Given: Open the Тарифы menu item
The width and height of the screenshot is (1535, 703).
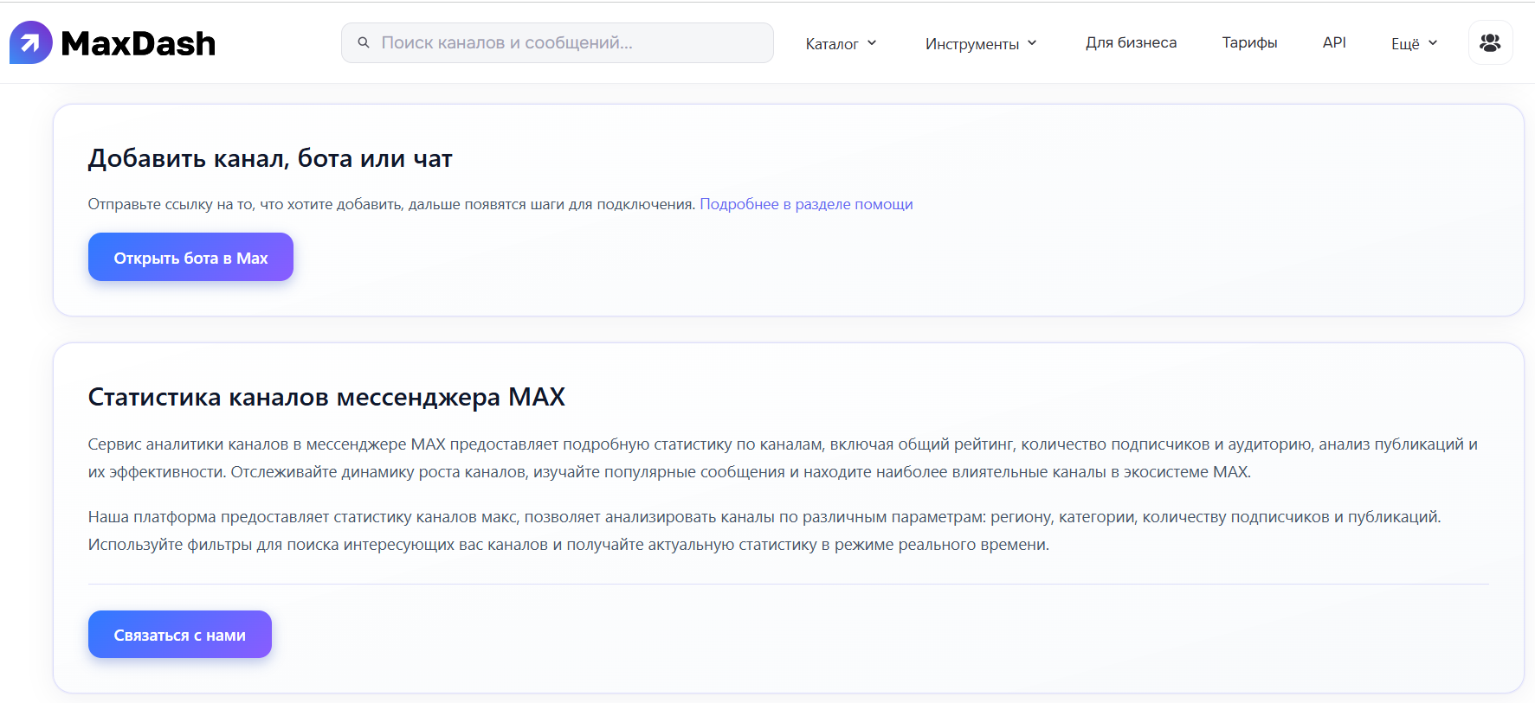Looking at the screenshot, I should tap(1249, 42).
